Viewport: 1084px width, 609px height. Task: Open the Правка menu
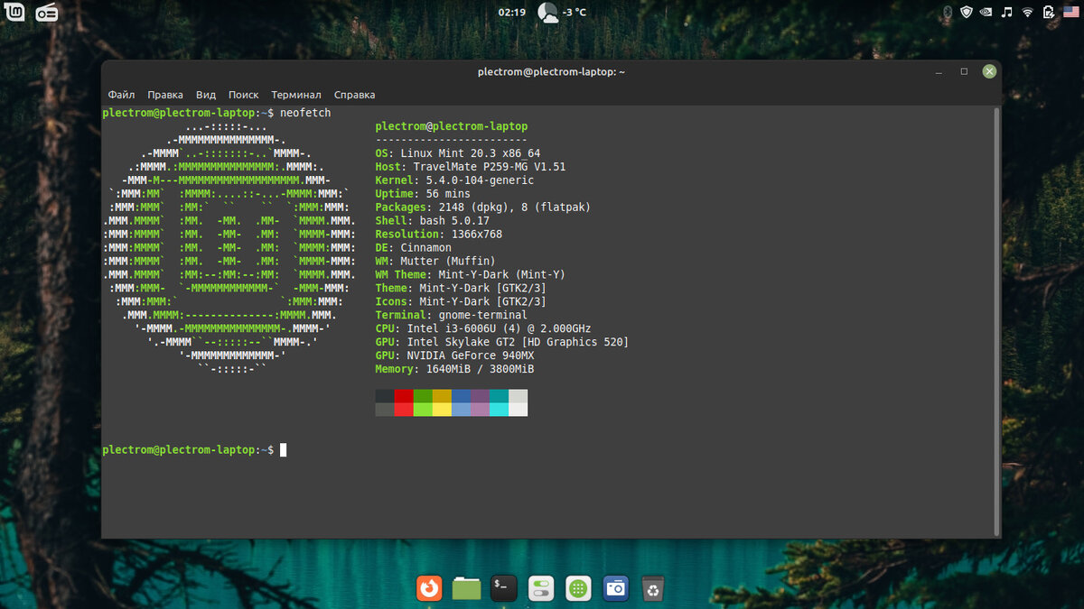tap(165, 95)
